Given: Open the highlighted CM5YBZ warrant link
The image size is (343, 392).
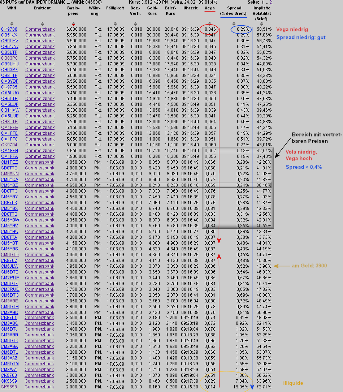Looking at the screenshot, I should coord(9,185).
